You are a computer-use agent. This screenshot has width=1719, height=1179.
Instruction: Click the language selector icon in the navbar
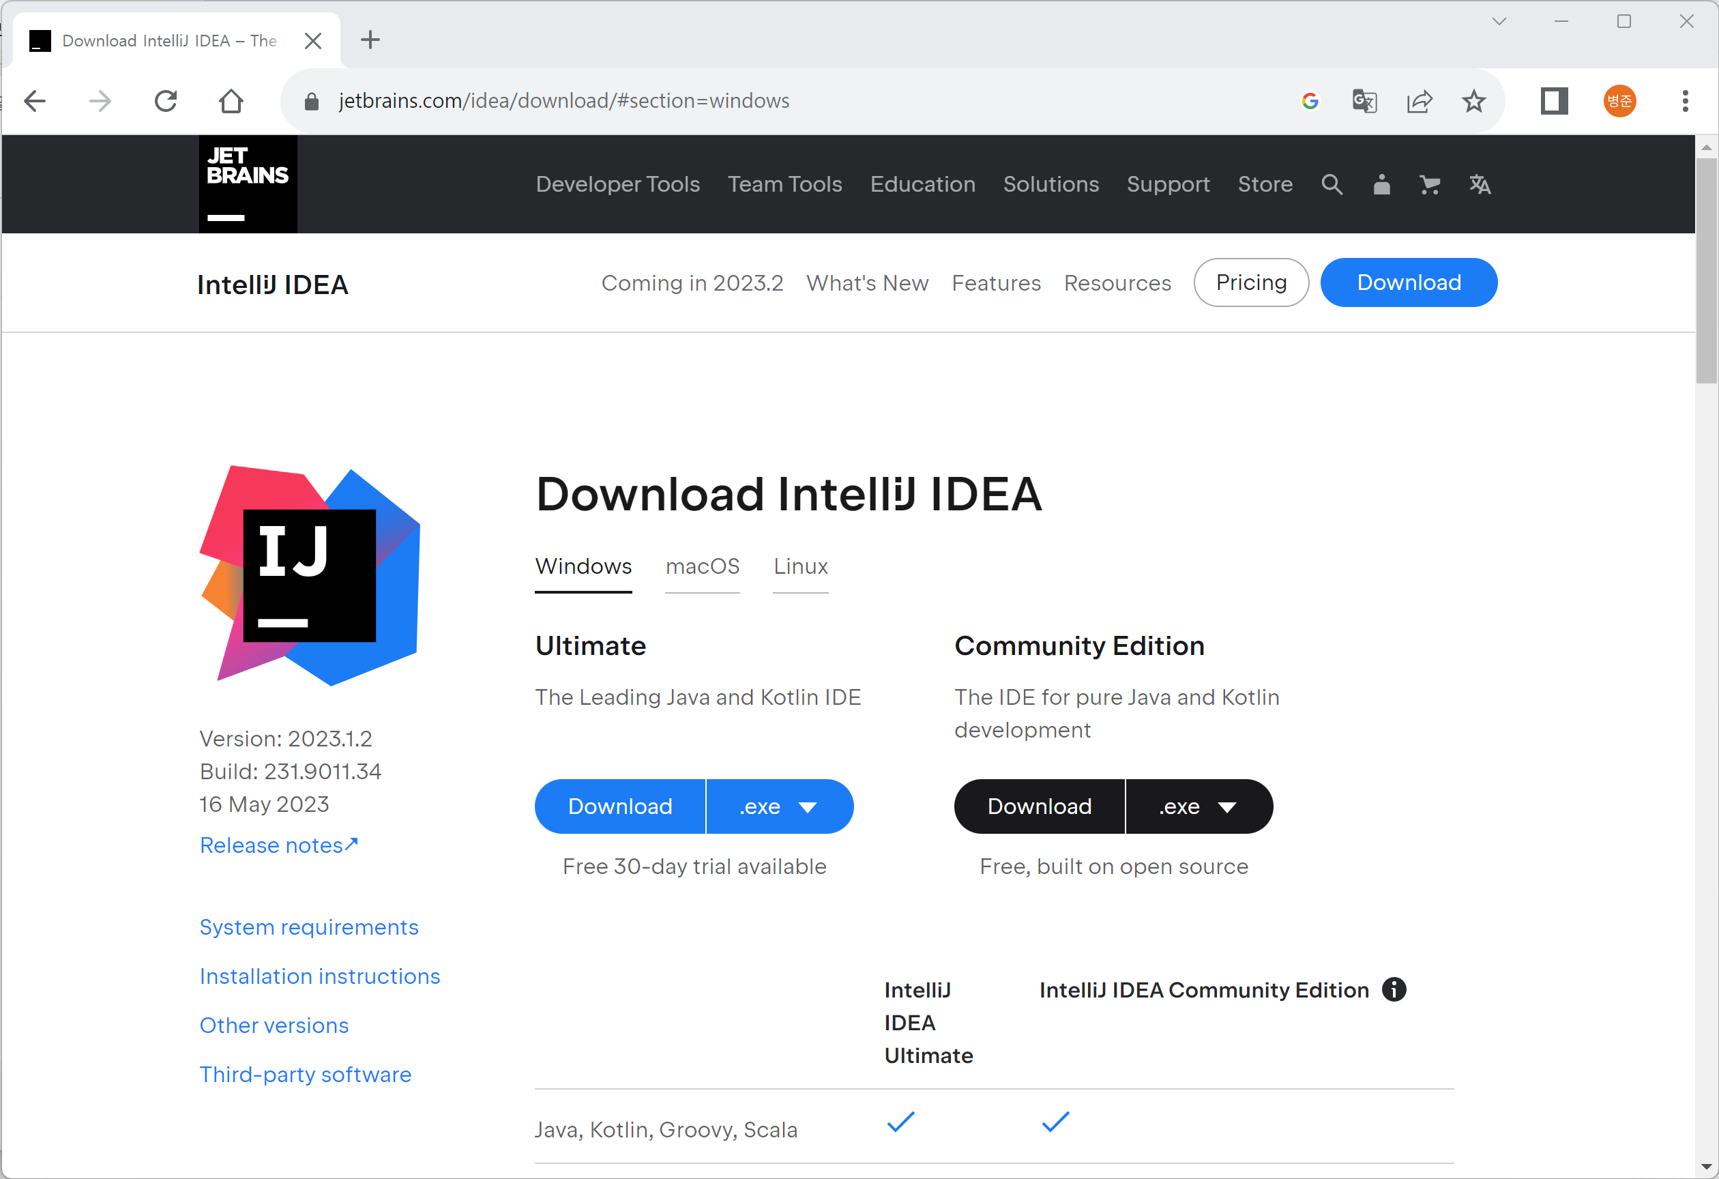(1480, 184)
